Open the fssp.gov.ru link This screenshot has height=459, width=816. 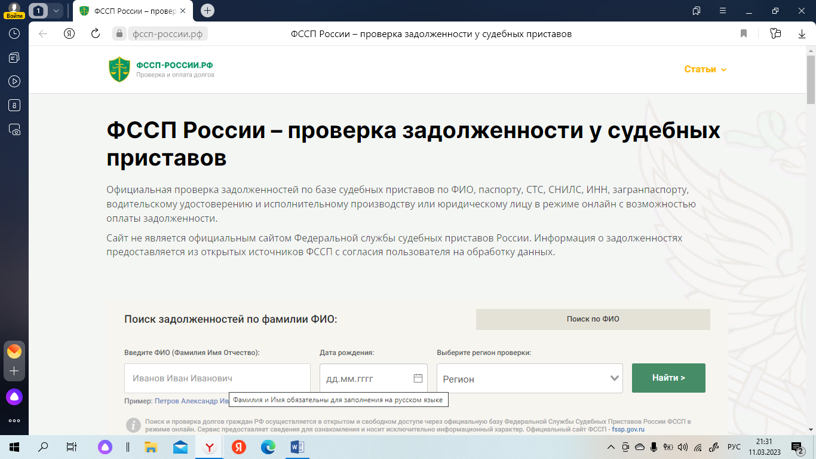pos(628,429)
